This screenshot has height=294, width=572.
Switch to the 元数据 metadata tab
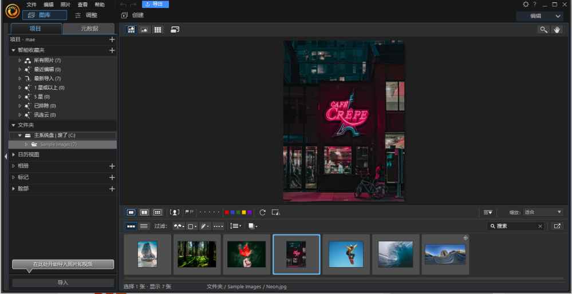pos(89,29)
